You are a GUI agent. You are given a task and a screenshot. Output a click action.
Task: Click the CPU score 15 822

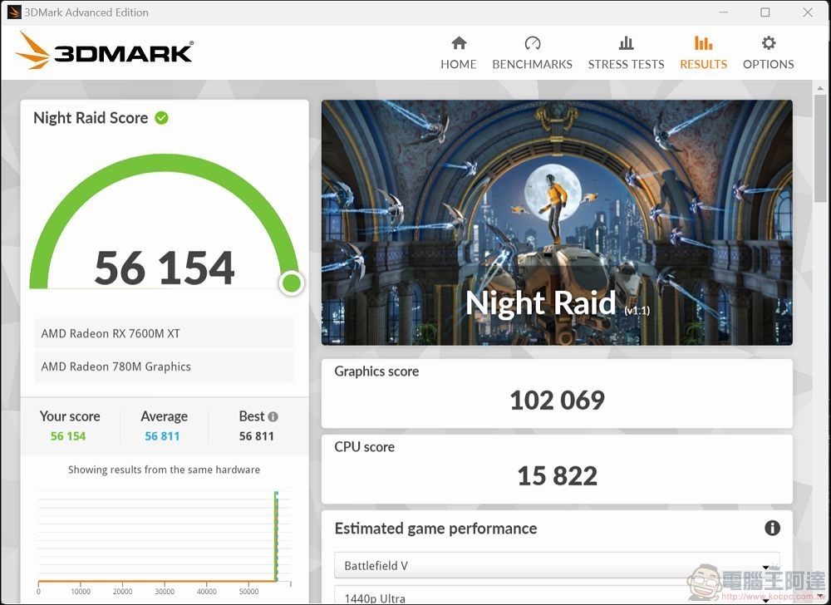pos(557,475)
